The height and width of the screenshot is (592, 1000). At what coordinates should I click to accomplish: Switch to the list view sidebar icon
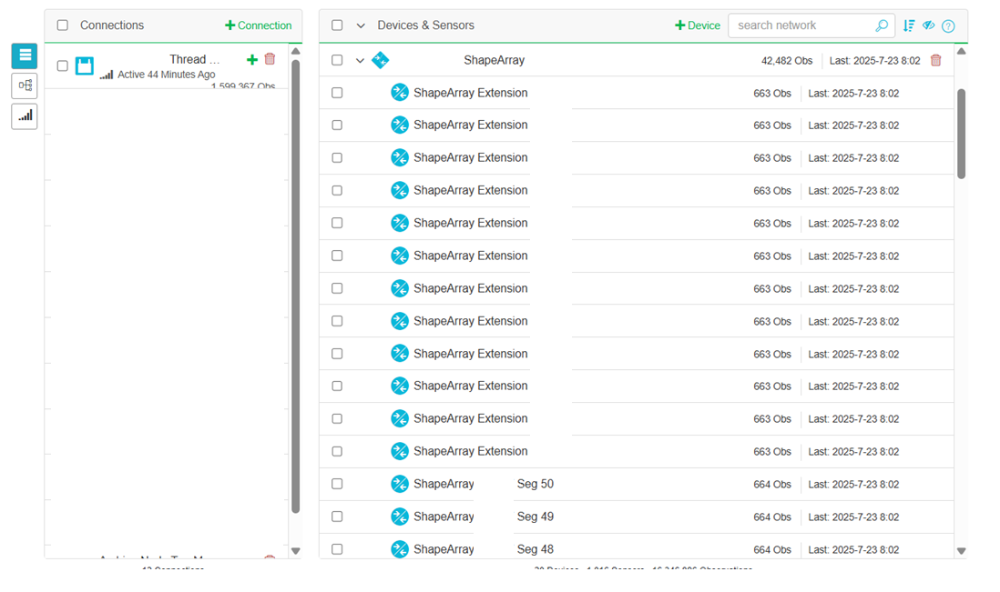pos(25,56)
